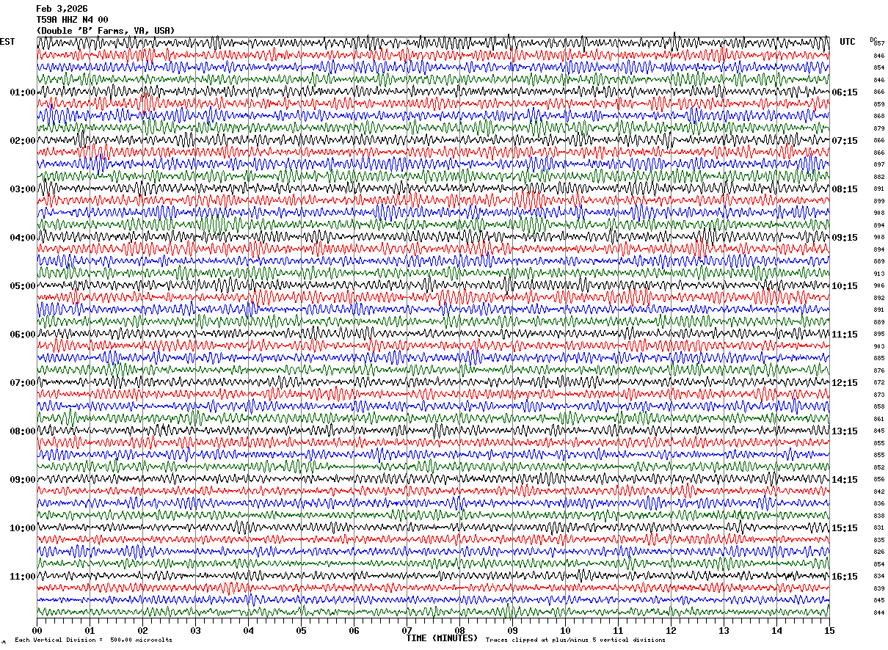
Task: Click the "10:00" EST hour label
Action: tap(22, 528)
